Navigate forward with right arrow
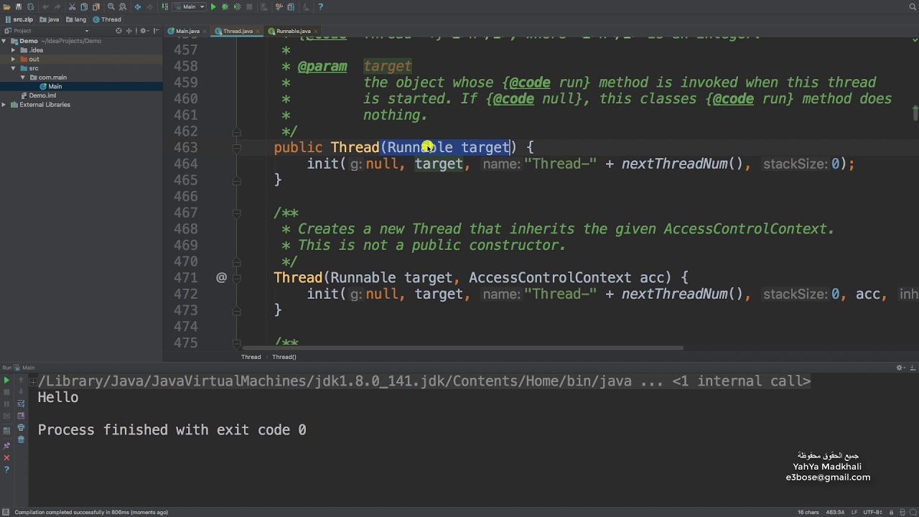This screenshot has width=919, height=517. pyautogui.click(x=150, y=6)
